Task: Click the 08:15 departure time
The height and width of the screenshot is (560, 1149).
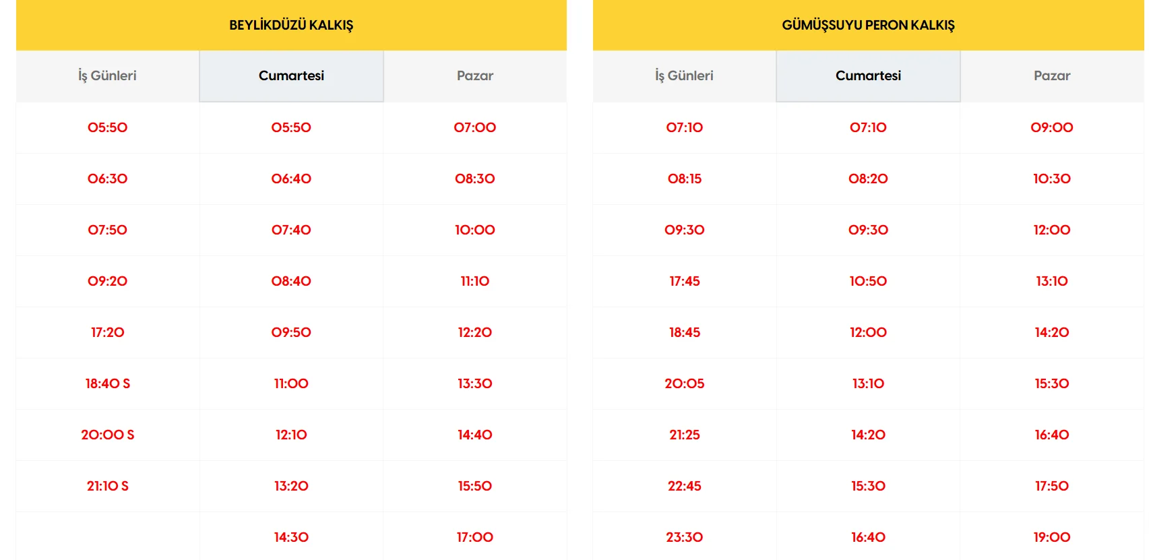Action: coord(685,179)
